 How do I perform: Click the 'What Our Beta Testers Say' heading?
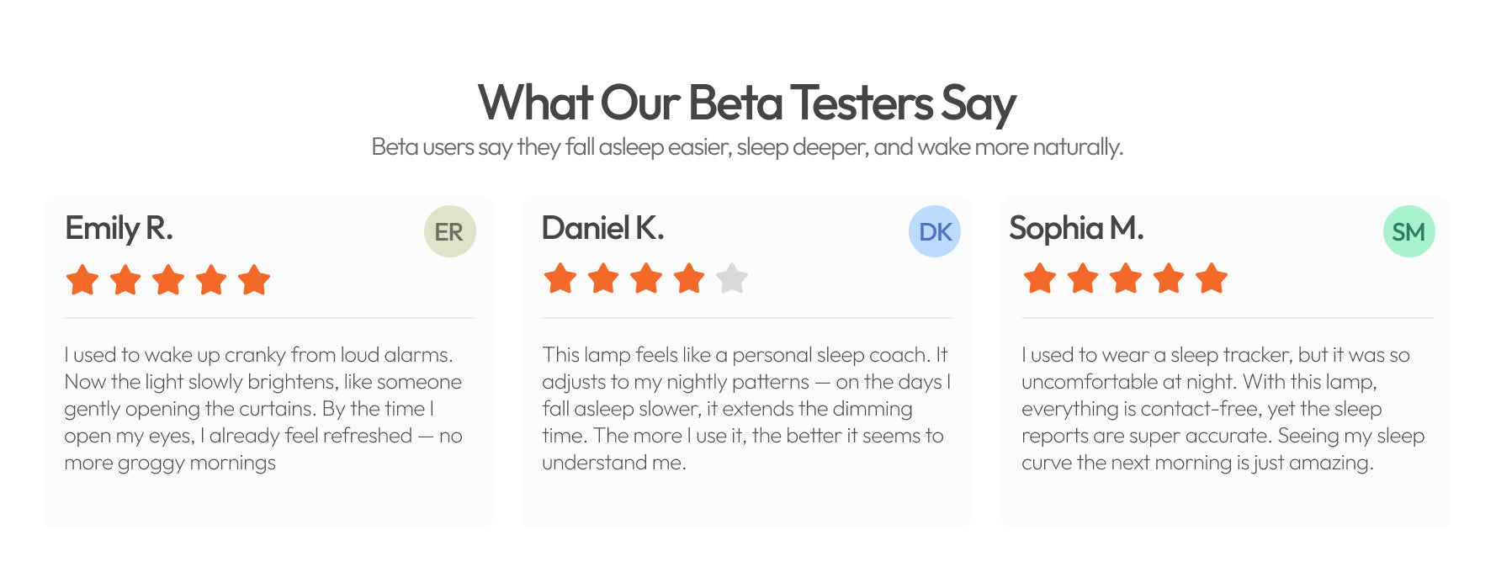pyautogui.click(x=747, y=103)
